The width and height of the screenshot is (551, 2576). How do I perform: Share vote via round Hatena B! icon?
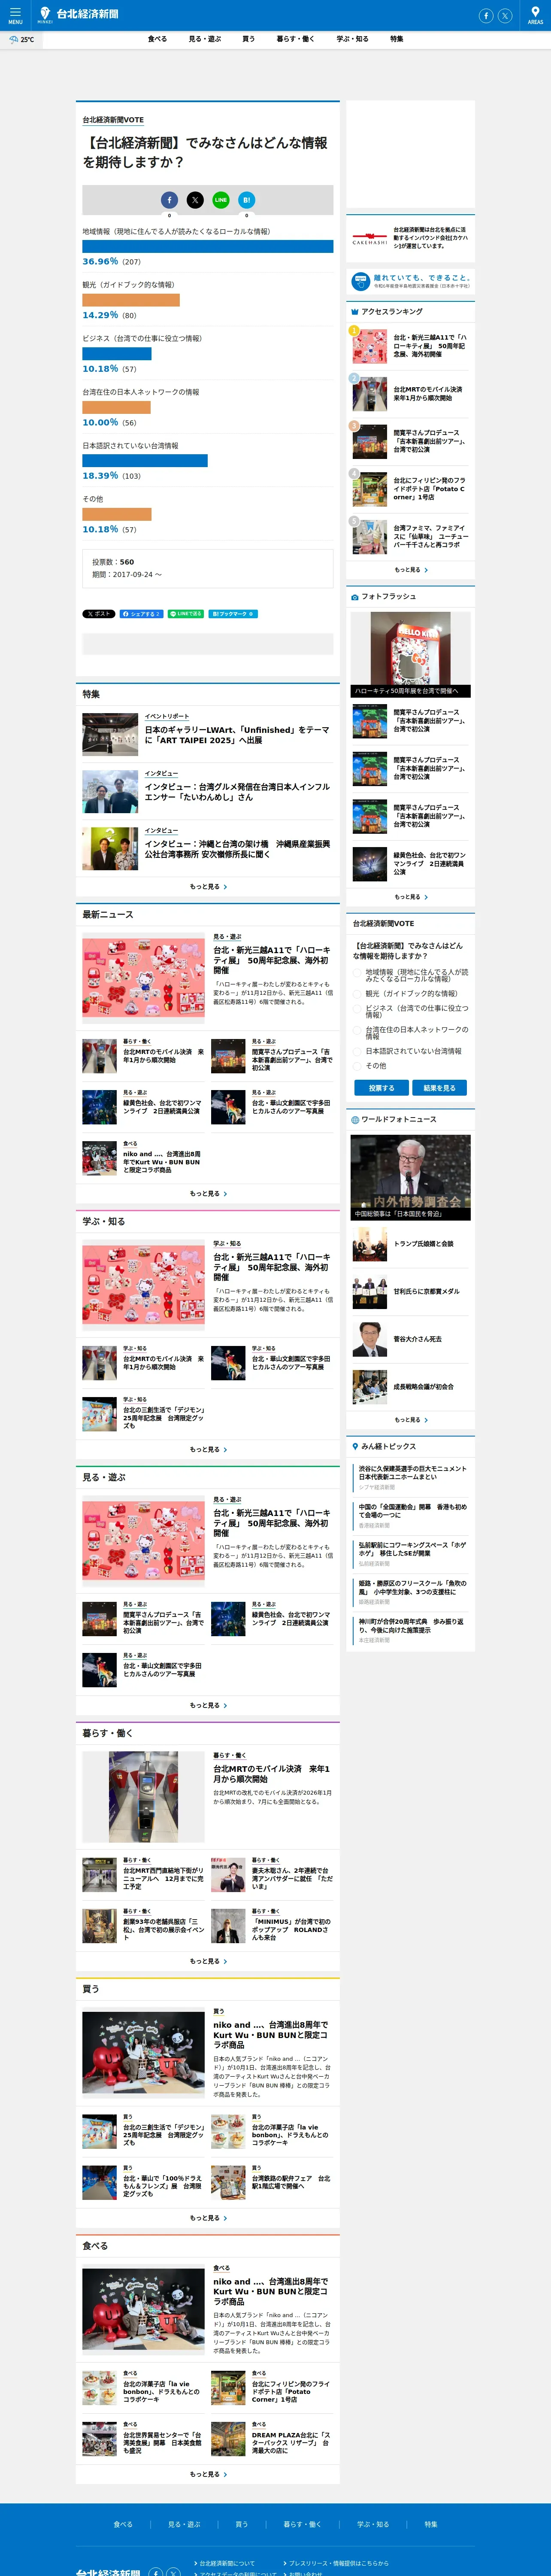click(247, 200)
